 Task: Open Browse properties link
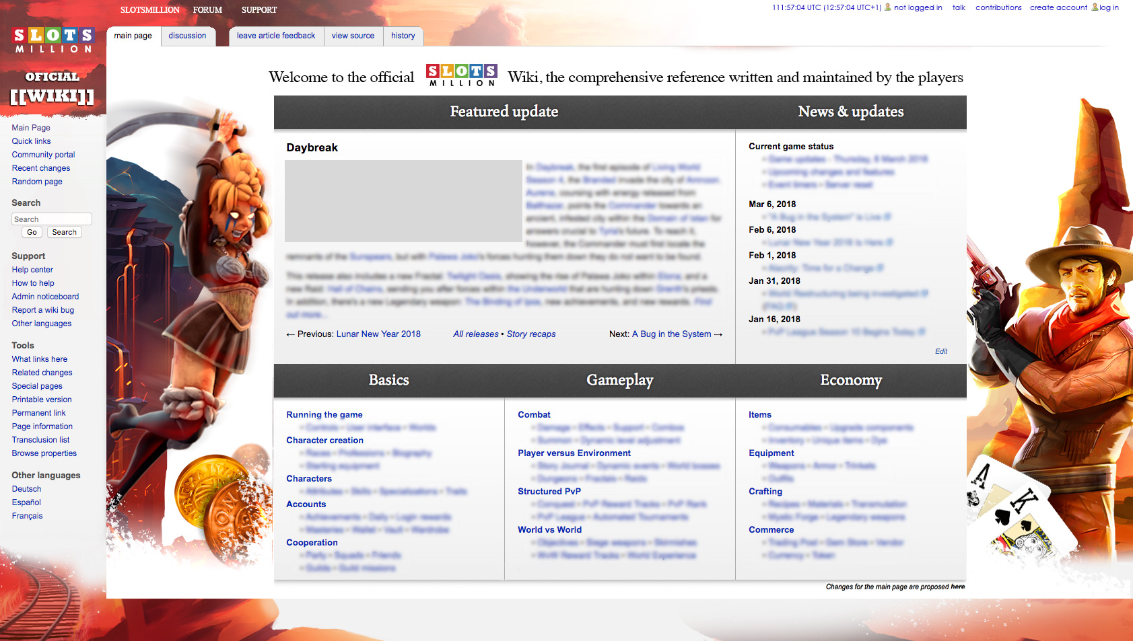click(44, 453)
